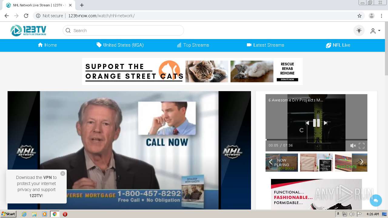Close the VPN download popup
This screenshot has width=388, height=218.
(63, 173)
